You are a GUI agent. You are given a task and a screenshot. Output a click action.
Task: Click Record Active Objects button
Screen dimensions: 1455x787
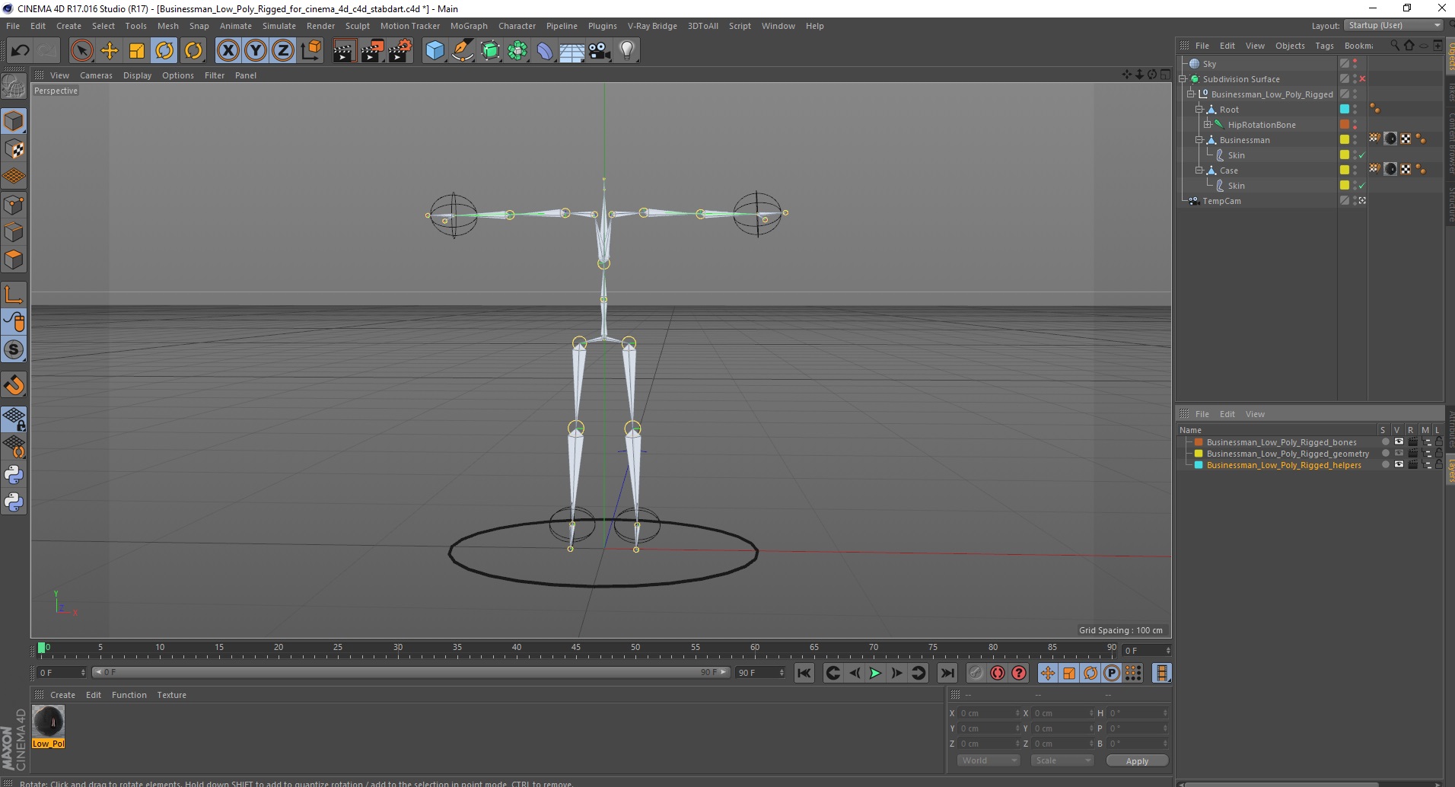[x=976, y=673]
